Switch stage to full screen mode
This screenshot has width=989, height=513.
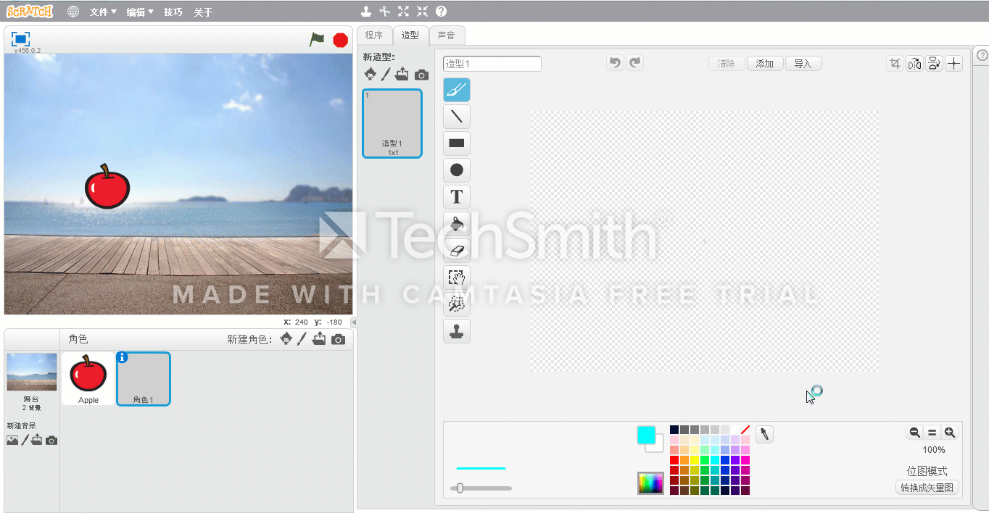(20, 39)
